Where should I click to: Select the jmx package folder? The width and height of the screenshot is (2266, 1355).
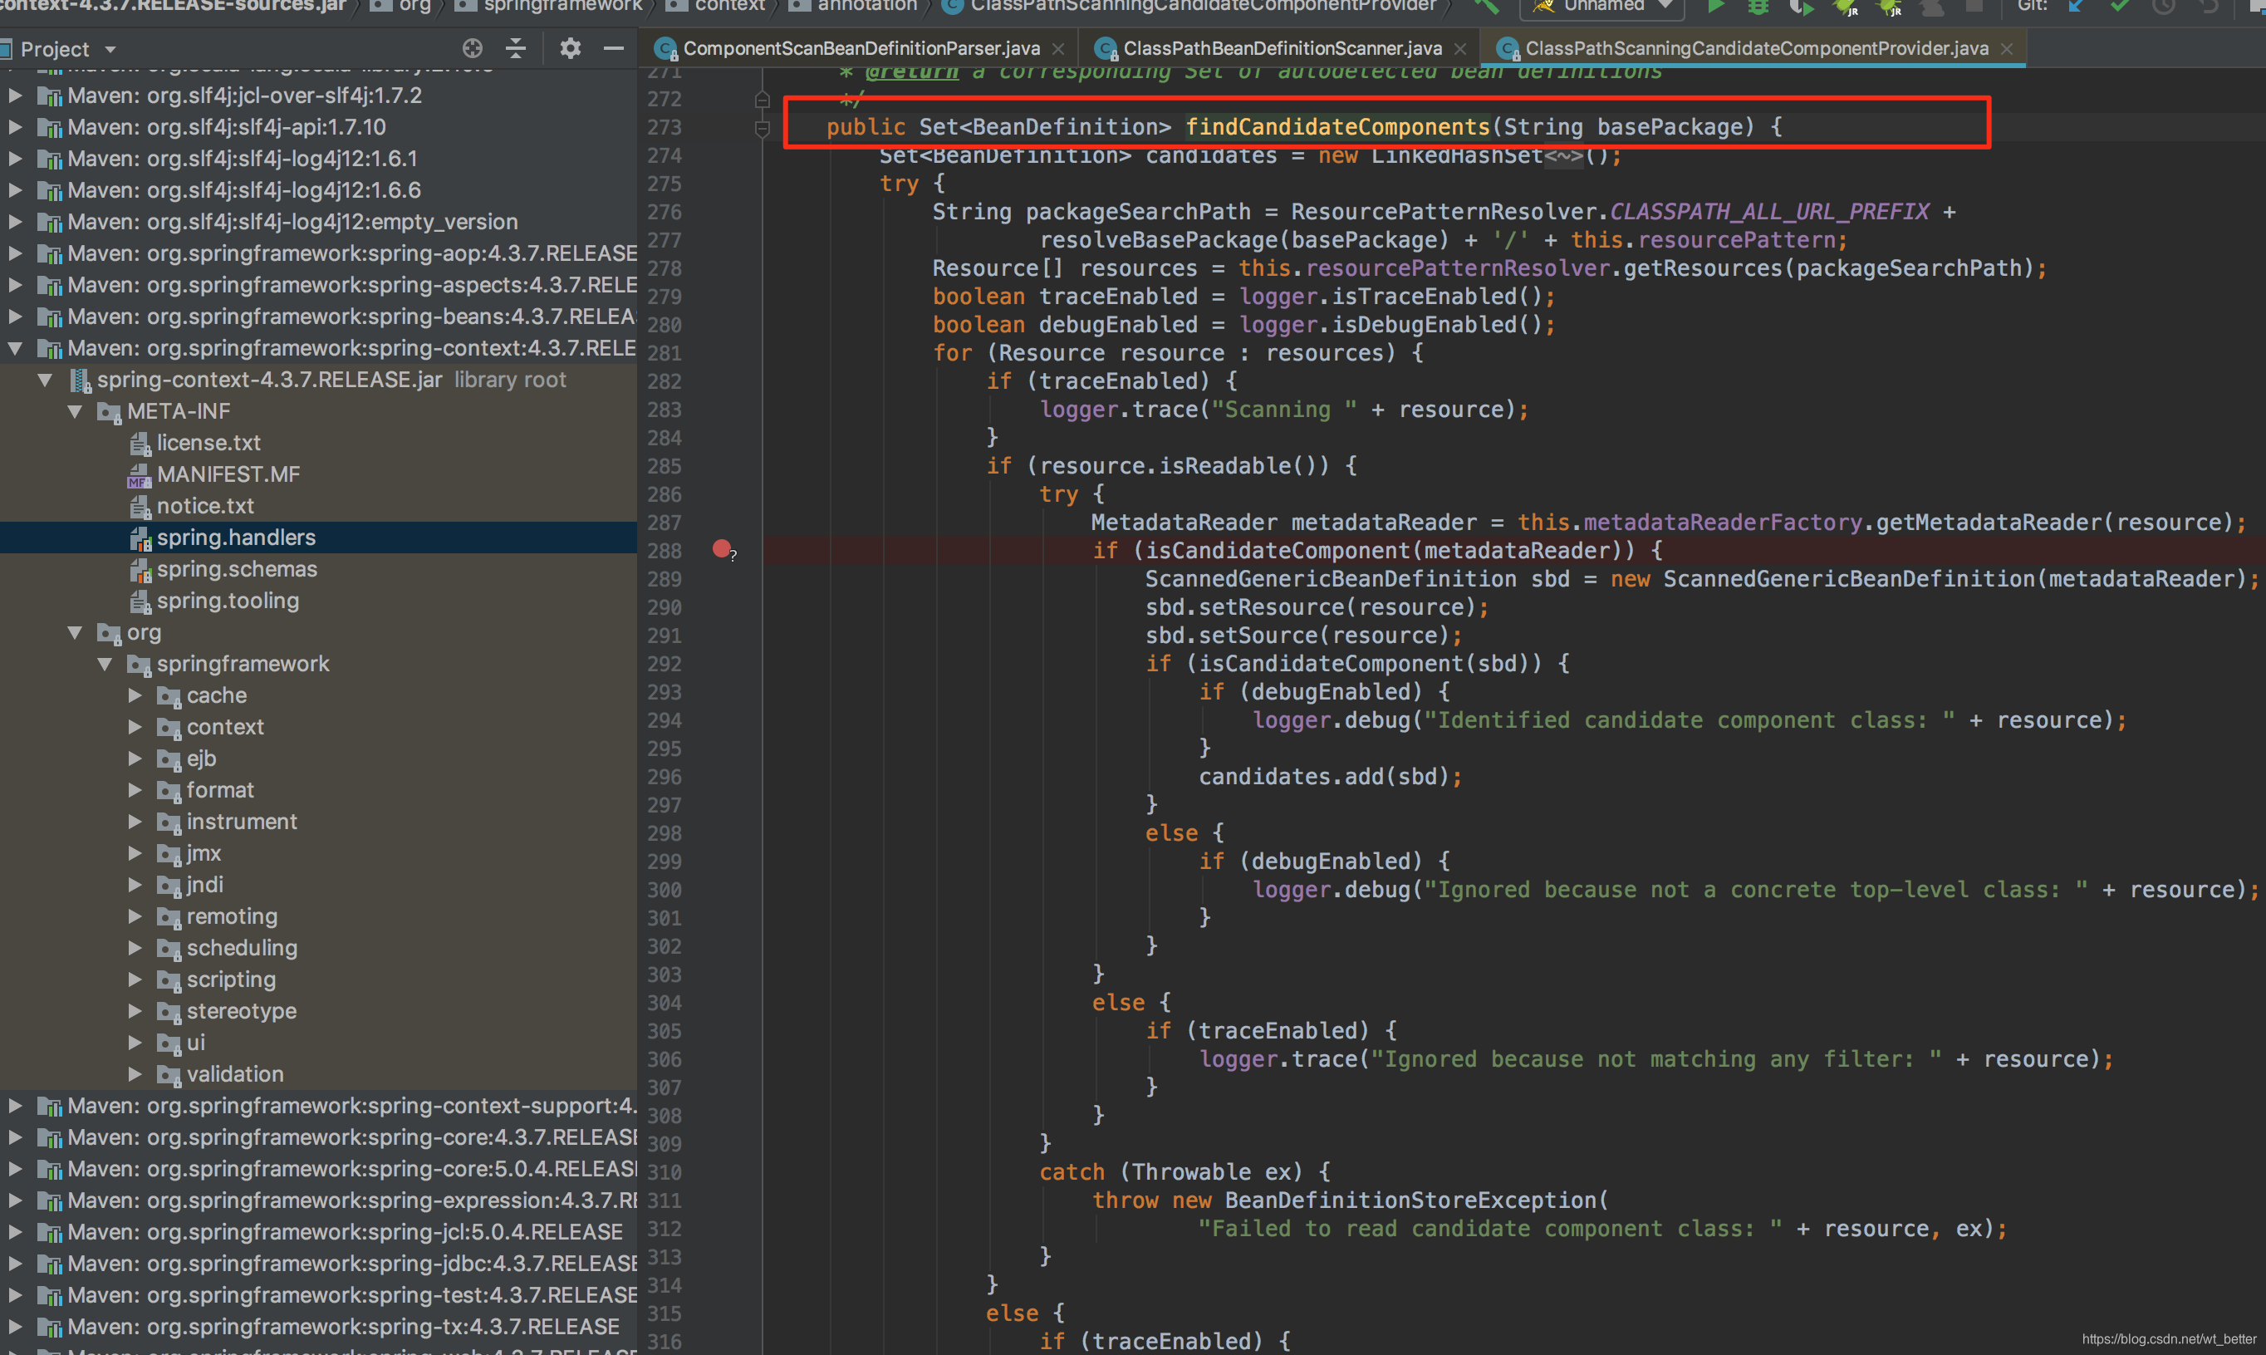[x=203, y=853]
